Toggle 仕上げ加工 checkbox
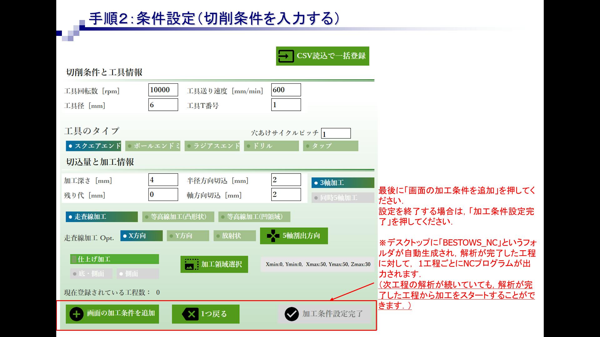This screenshot has height=337, width=600. coord(74,259)
